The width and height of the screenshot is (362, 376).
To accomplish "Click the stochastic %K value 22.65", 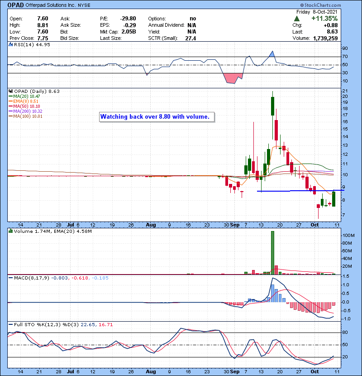I will [x=88, y=325].
